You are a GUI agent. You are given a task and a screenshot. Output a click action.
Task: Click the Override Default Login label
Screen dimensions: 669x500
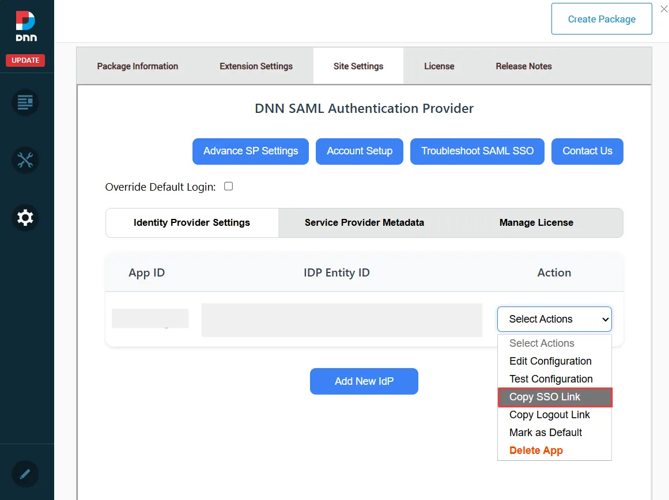160,187
